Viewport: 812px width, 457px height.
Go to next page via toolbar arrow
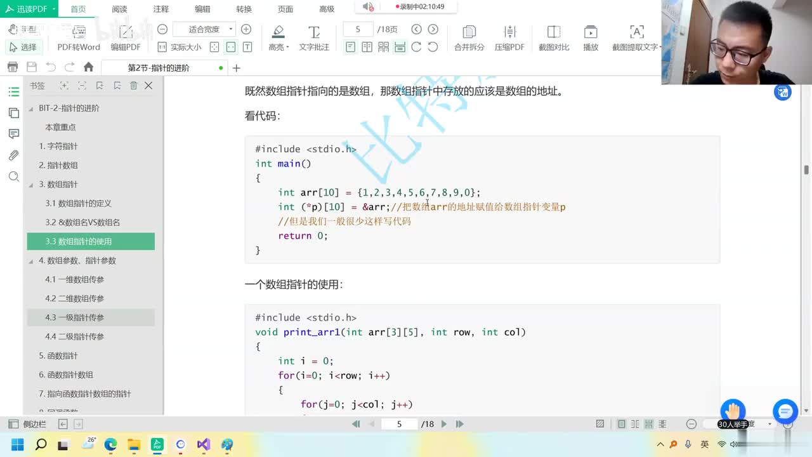433,29
